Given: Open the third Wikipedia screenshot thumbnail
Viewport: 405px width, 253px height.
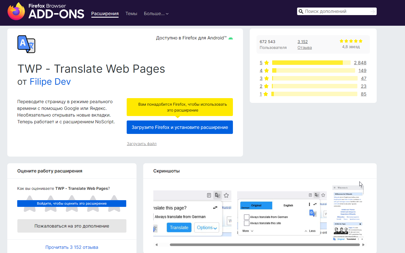Looking at the screenshot, I should 348,213.
